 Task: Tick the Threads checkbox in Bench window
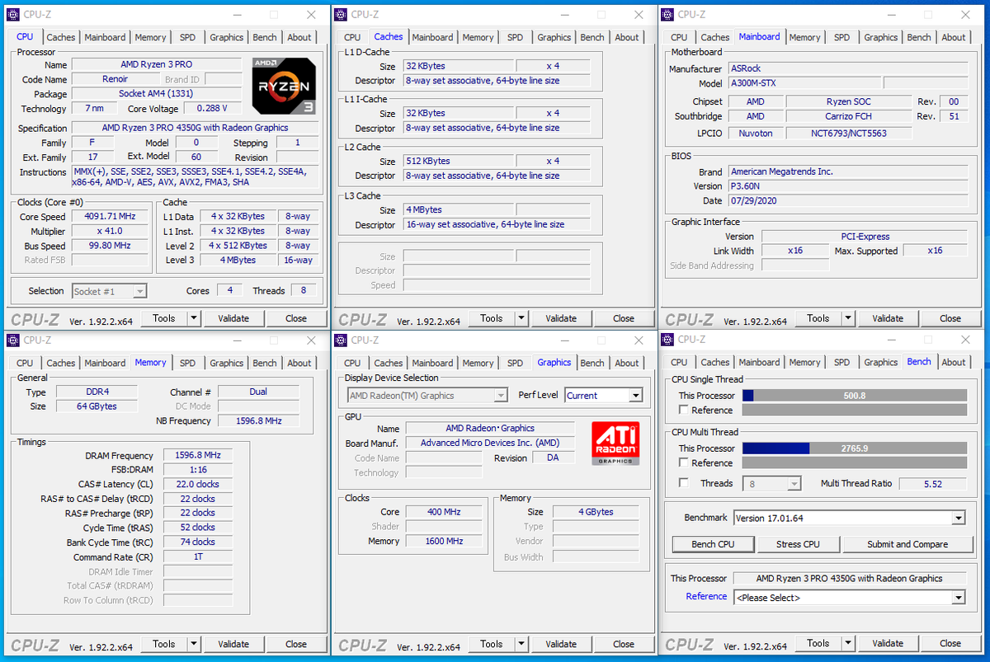click(683, 483)
